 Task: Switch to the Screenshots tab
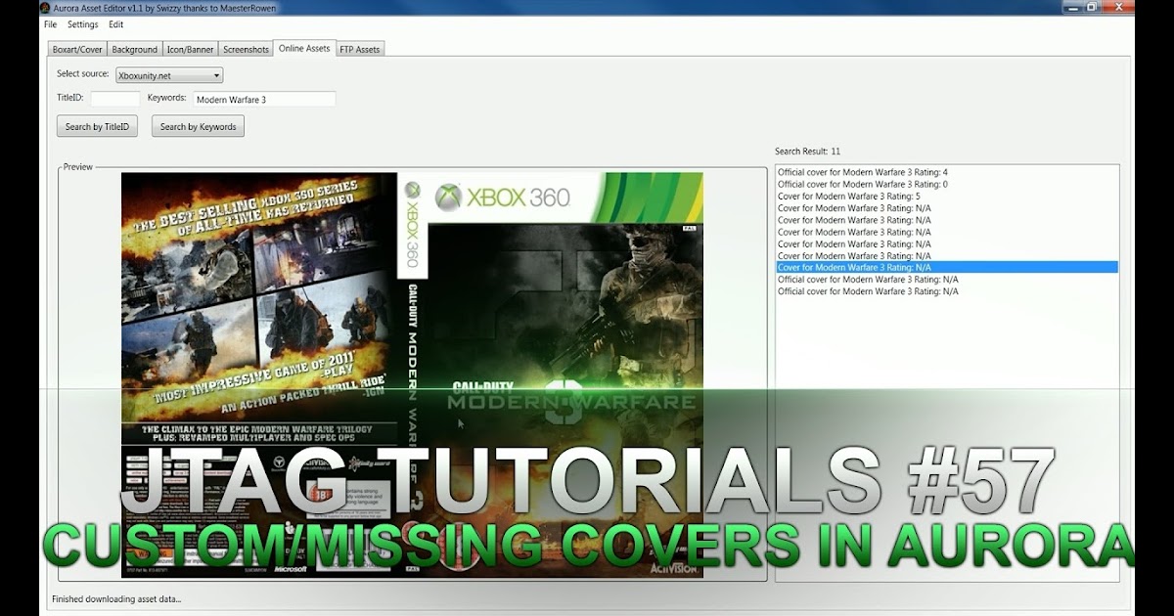point(246,49)
